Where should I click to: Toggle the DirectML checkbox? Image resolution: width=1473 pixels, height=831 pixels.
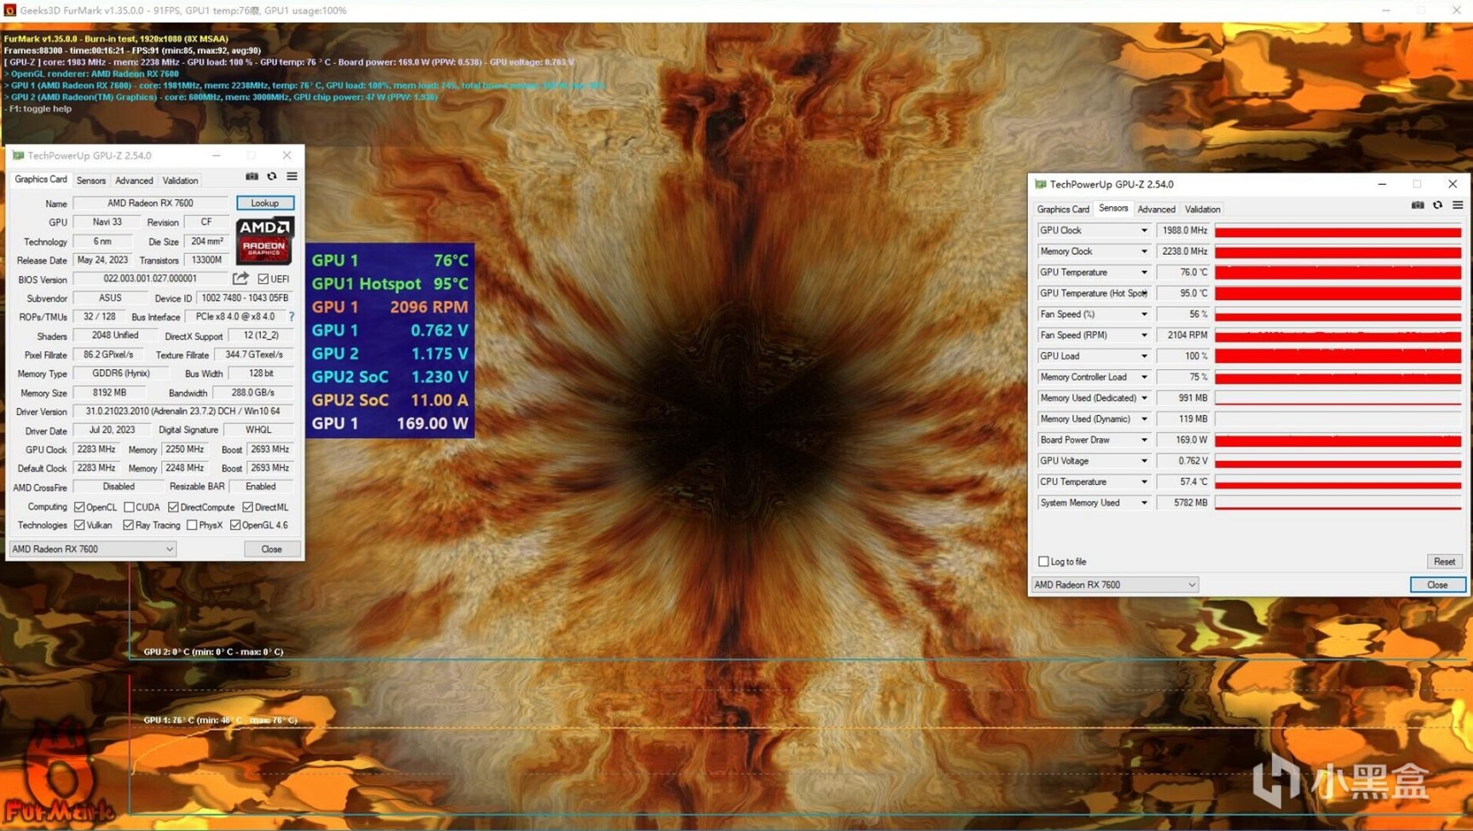click(247, 507)
